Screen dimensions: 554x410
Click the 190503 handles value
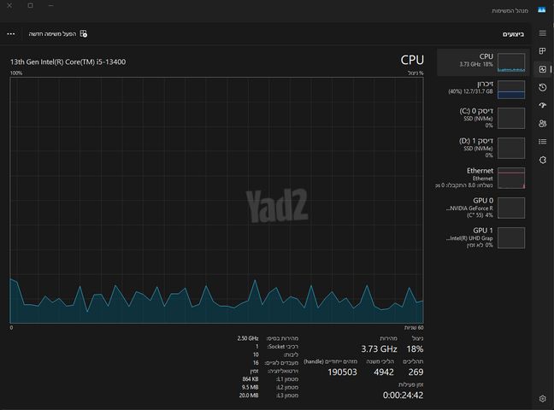point(342,372)
